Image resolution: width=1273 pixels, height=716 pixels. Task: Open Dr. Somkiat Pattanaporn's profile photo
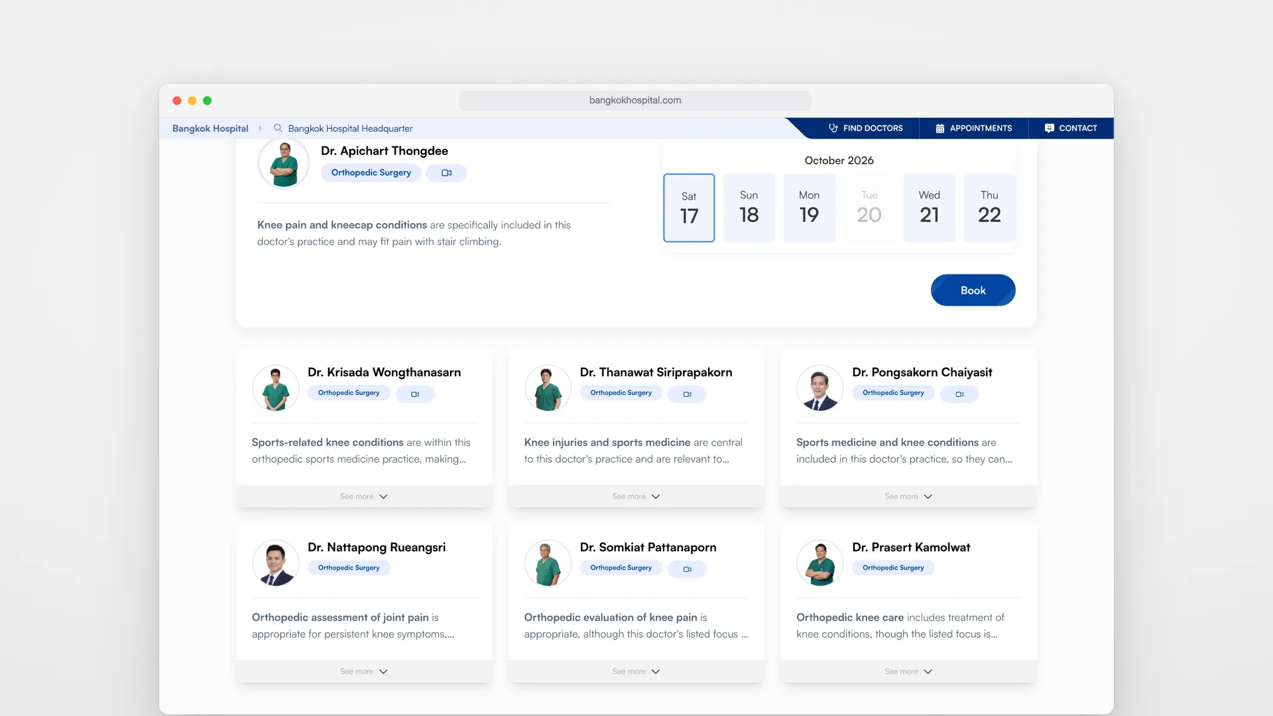548,564
